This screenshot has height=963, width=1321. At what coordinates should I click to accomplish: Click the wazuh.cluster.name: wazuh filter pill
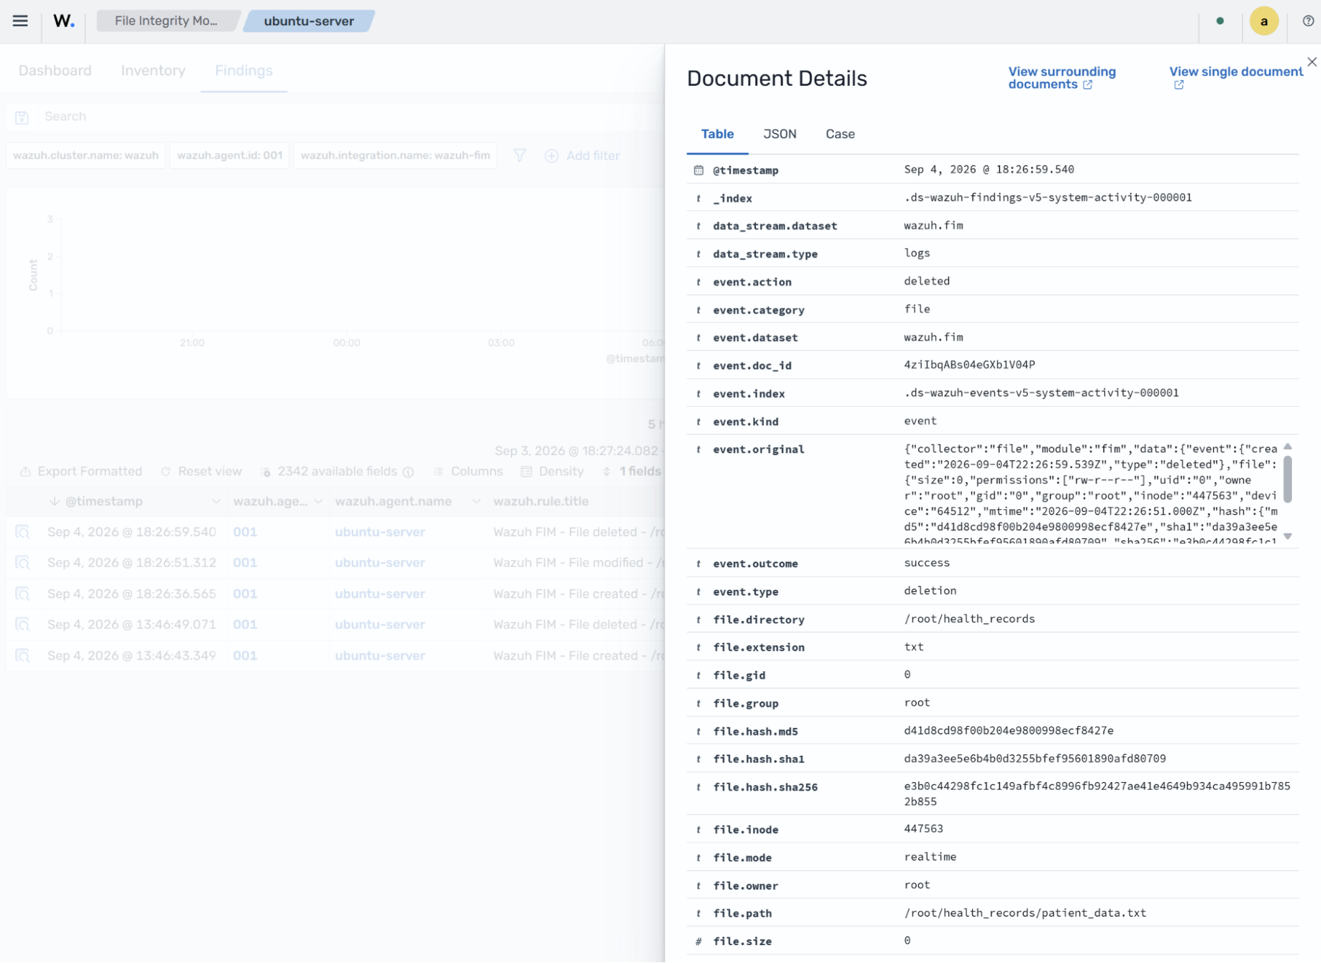86,155
